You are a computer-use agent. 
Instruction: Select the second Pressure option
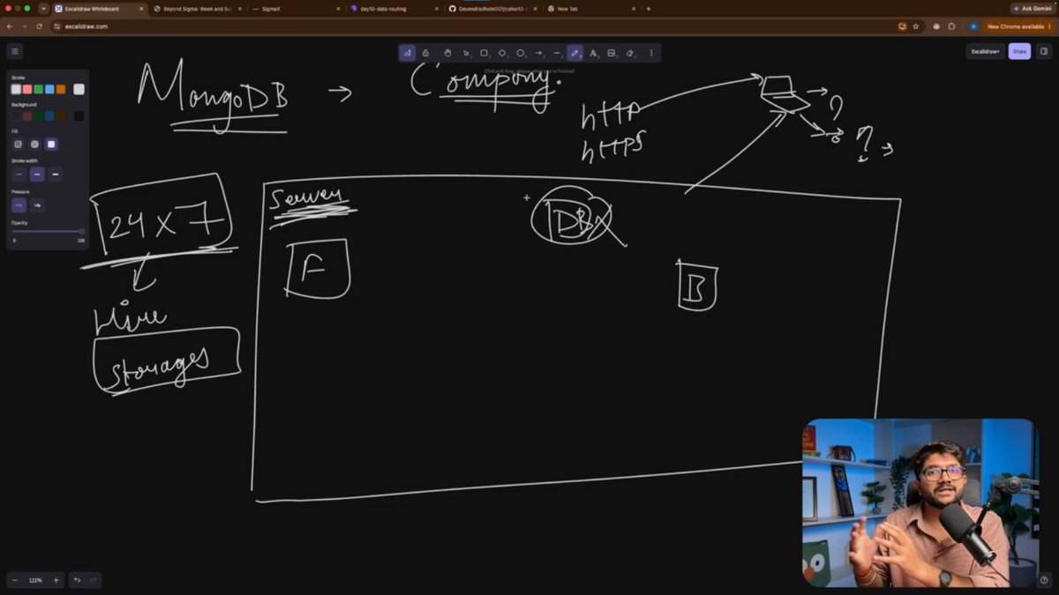[37, 205]
